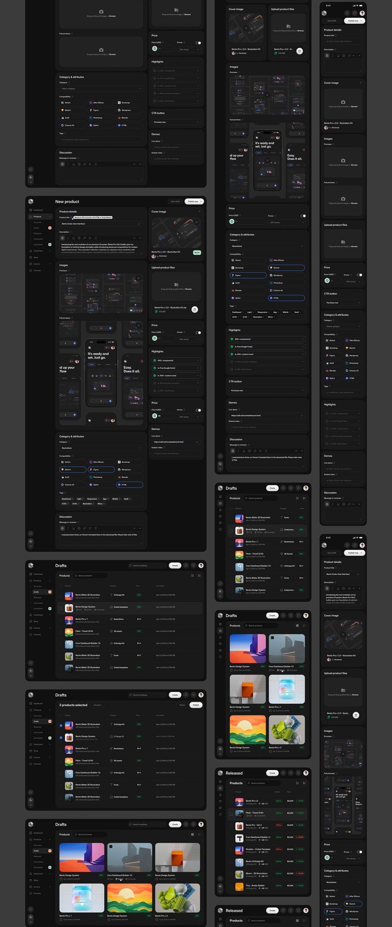Image resolution: width=392 pixels, height=927 pixels.
Task: Click user avatar in '2 products selected' screen
Action: pos(201,695)
